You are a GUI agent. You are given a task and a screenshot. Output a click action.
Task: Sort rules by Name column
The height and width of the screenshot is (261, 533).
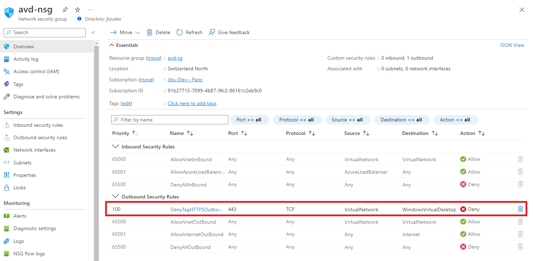point(181,133)
